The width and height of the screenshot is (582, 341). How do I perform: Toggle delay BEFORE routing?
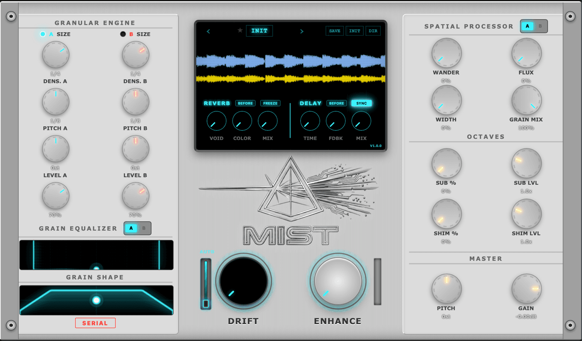tap(337, 103)
